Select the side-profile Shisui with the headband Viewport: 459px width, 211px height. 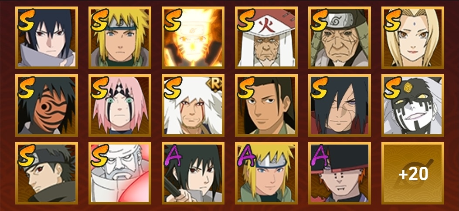tap(47, 173)
